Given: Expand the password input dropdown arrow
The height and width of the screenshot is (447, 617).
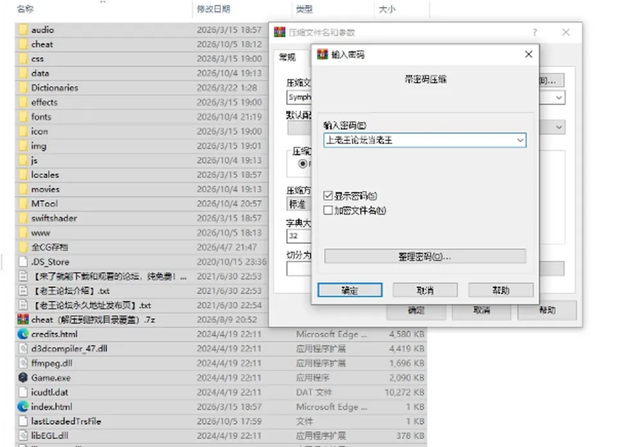Looking at the screenshot, I should 520,140.
